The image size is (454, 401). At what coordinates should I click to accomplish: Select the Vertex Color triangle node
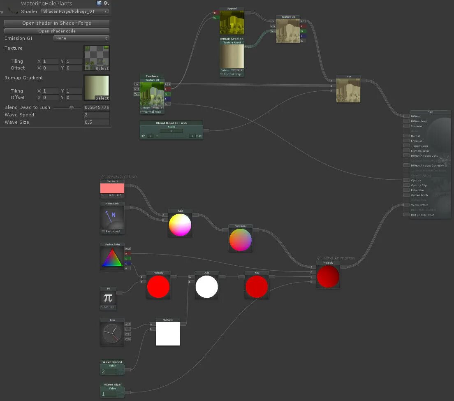click(x=112, y=258)
